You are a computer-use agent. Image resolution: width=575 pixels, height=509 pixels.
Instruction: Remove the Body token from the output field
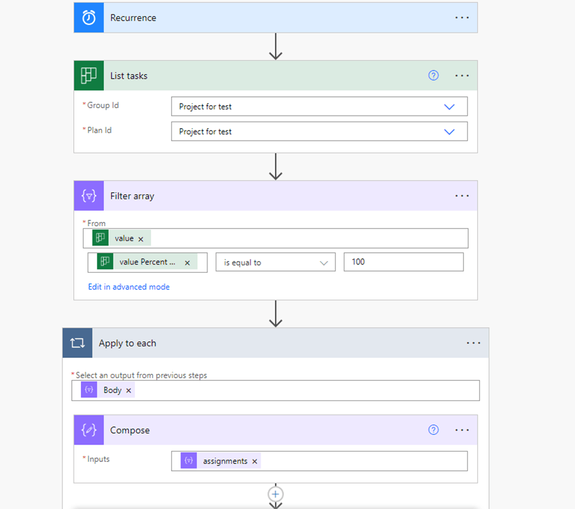(x=129, y=390)
